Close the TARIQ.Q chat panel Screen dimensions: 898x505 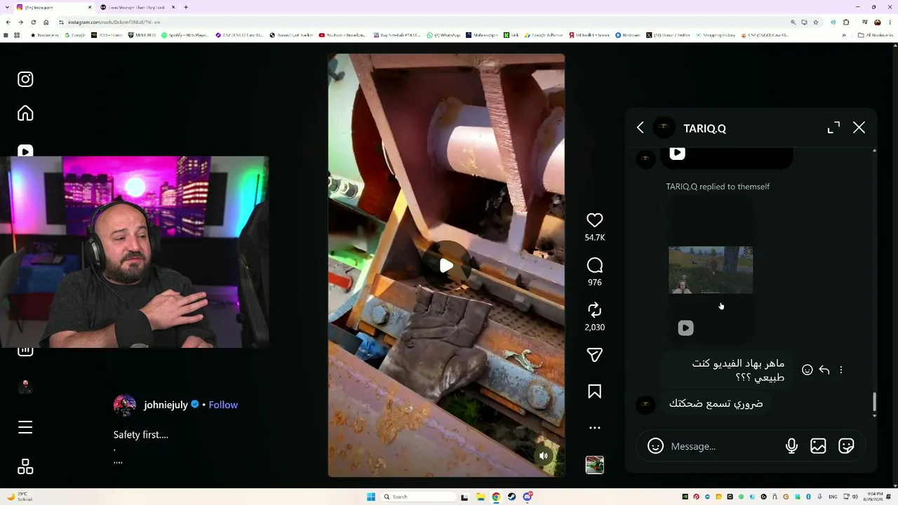click(859, 128)
